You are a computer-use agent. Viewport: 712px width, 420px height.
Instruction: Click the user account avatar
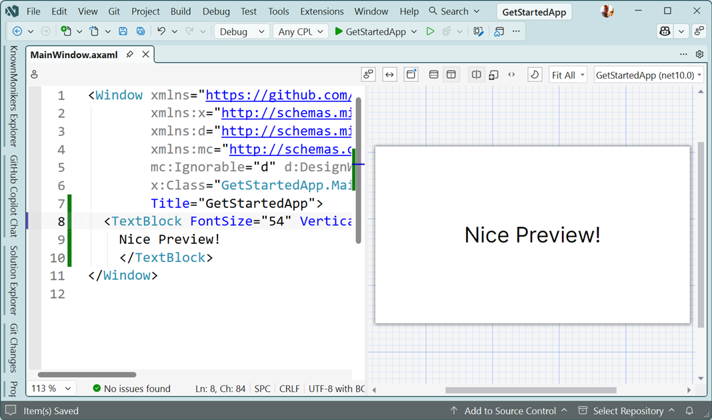607,11
